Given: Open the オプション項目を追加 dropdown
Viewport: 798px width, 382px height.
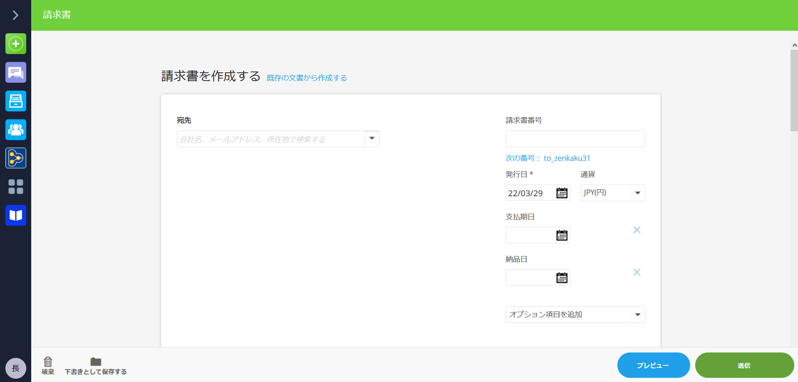Looking at the screenshot, I should point(575,315).
